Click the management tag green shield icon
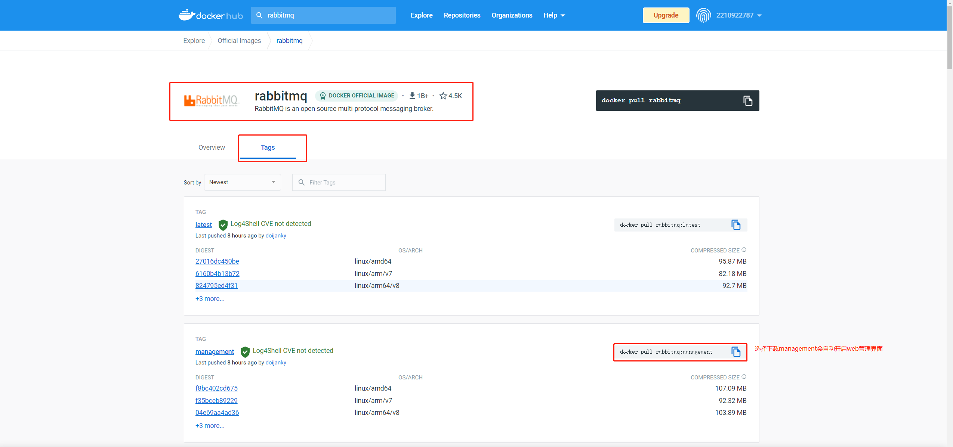The image size is (953, 447). click(245, 352)
